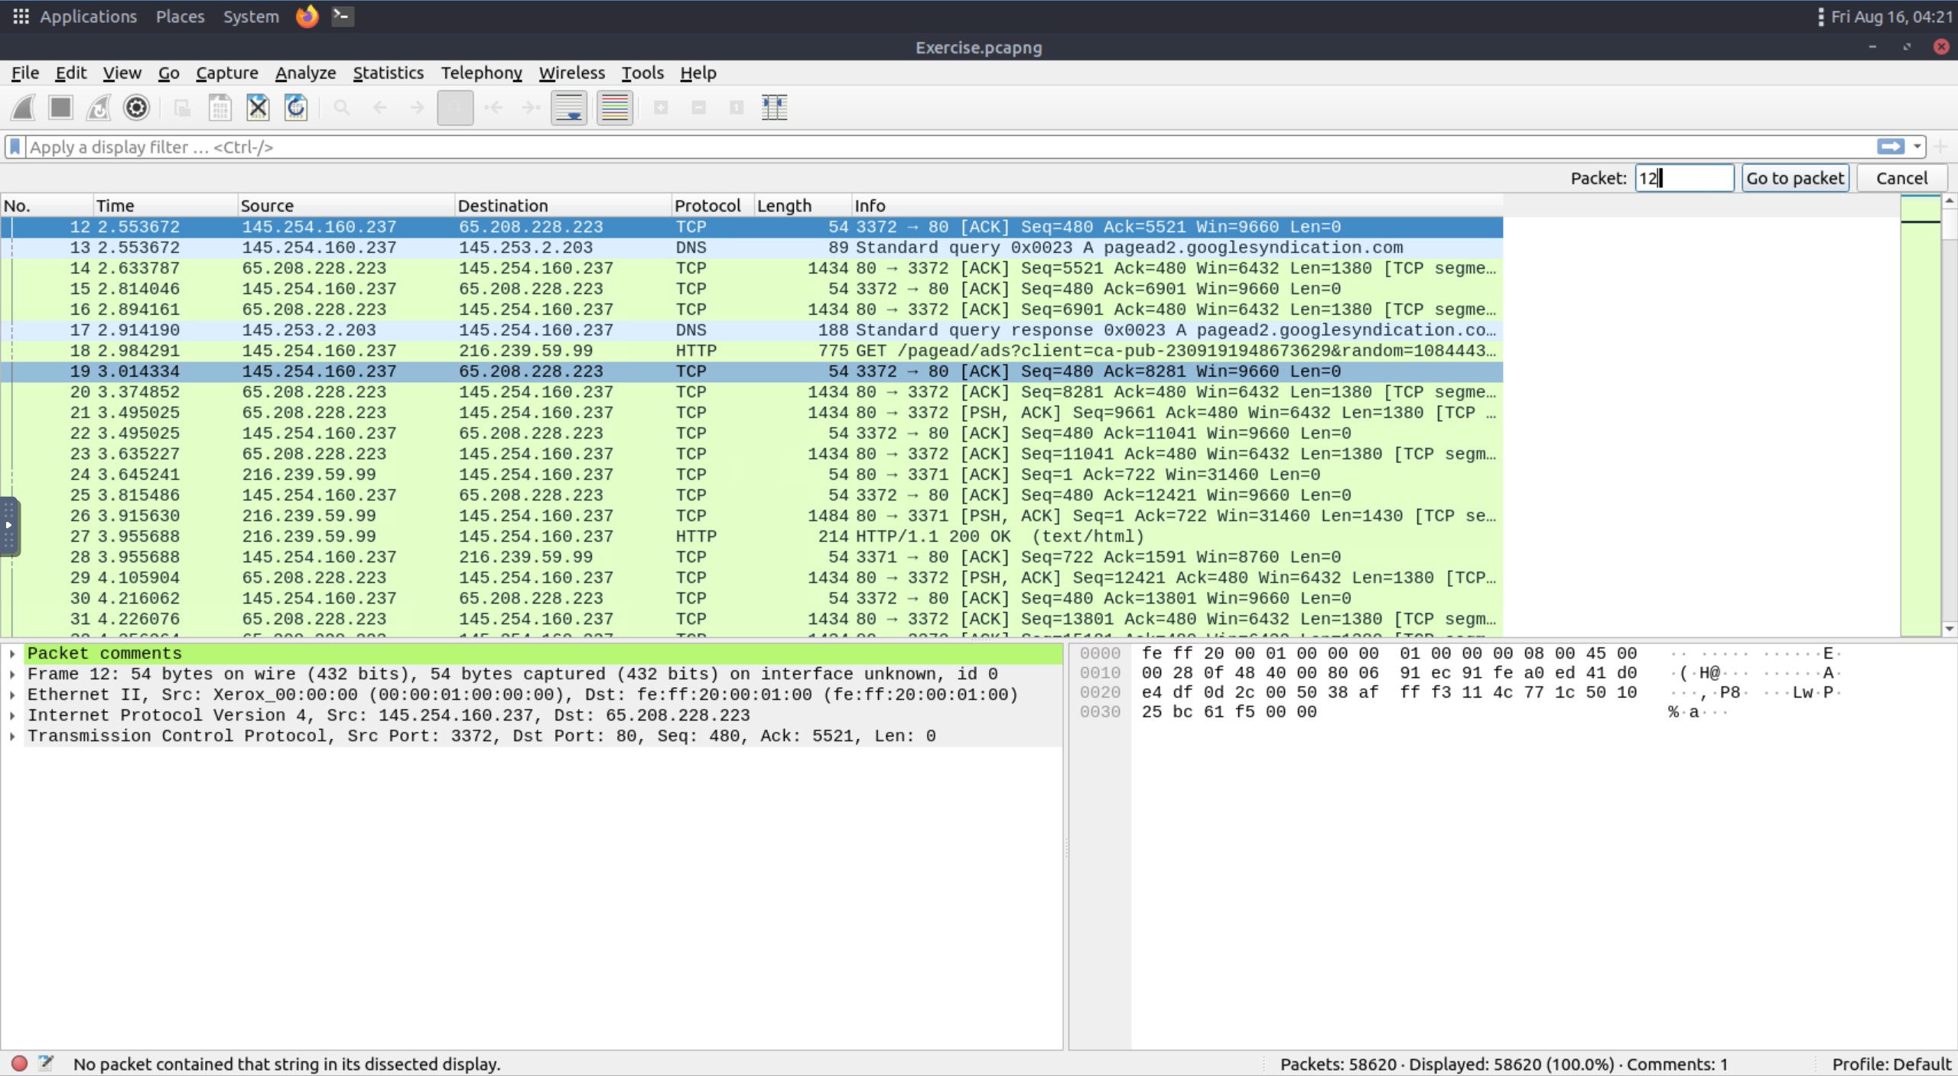Image resolution: width=1958 pixels, height=1076 pixels.
Task: Click the reload capture file icon
Action: pos(296,108)
